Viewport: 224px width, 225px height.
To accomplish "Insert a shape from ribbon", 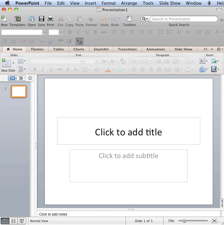I will (202, 69).
